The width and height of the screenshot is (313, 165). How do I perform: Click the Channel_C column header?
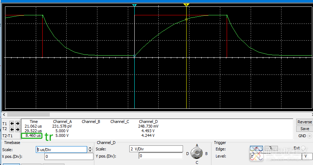point(120,122)
